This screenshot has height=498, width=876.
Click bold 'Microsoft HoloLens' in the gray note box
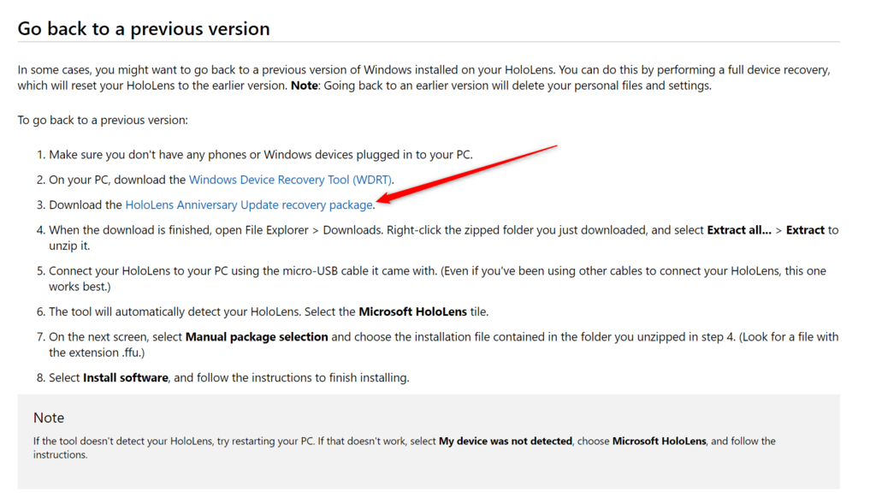coord(660,441)
